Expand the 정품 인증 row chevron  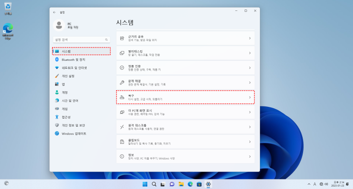tap(250, 68)
